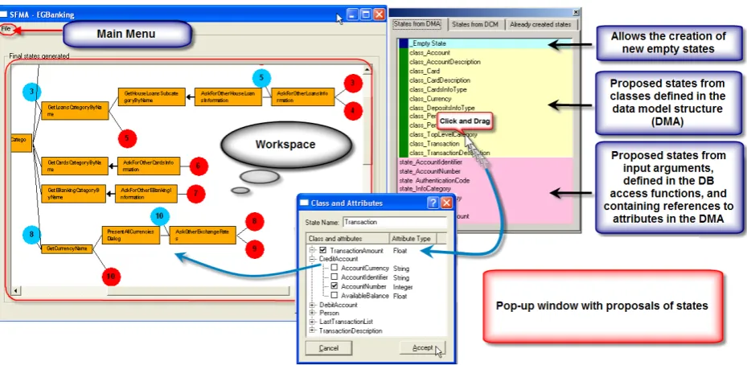Select the GetCurrencyName state box
This screenshot has width=747, height=365.
67,248
